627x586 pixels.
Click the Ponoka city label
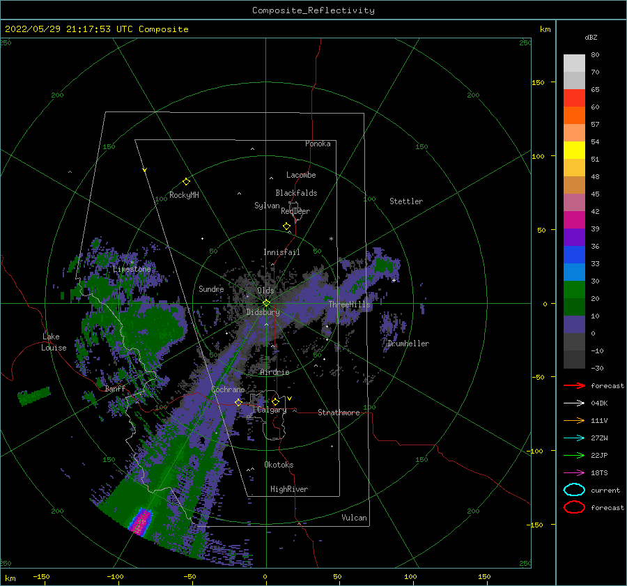(318, 144)
